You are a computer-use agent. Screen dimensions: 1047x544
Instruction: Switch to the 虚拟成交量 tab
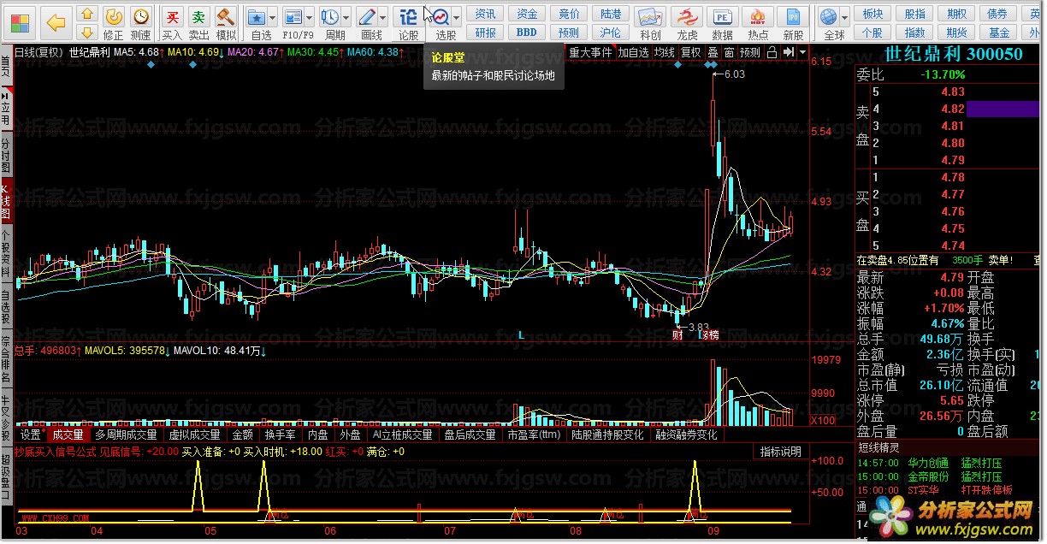tap(194, 435)
